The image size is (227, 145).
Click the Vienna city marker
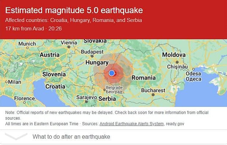(x=69, y=47)
